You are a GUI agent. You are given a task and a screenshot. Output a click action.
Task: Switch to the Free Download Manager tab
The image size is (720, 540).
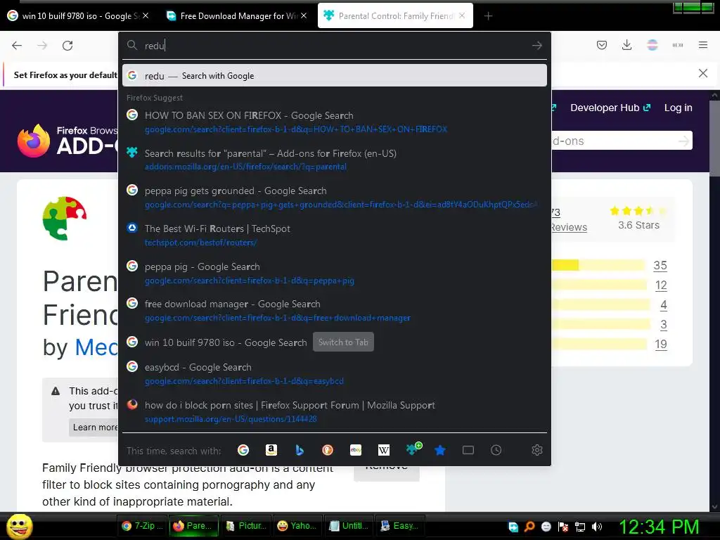tap(236, 15)
